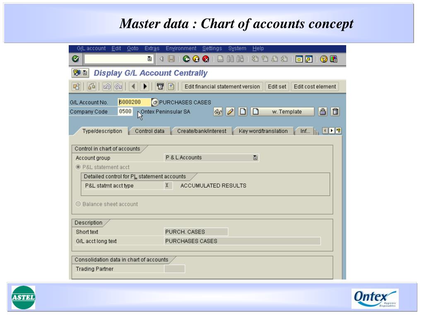The height and width of the screenshot is (318, 424).
Task: Click the Find next binoculars icon
Action: click(x=240, y=59)
